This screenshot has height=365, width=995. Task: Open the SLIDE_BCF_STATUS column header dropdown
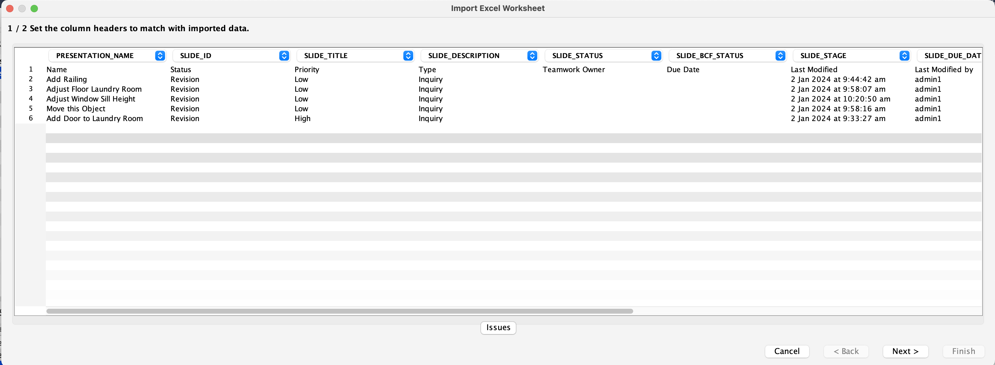[x=727, y=56]
